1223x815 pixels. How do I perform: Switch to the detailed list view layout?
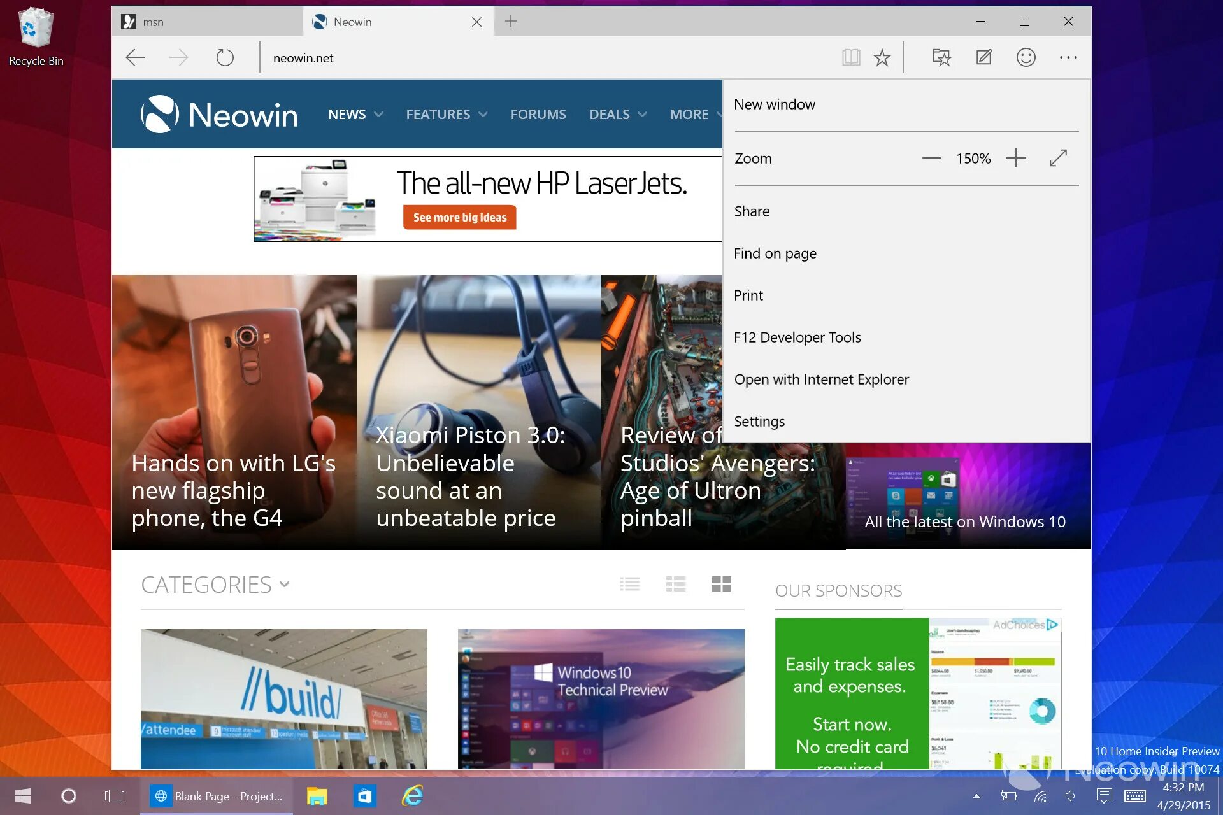(675, 584)
